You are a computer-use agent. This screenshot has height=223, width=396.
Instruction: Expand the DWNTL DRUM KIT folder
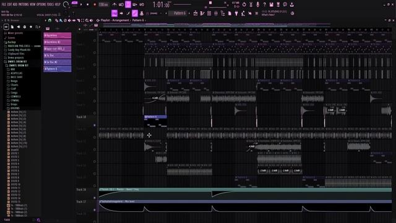pos(17,61)
